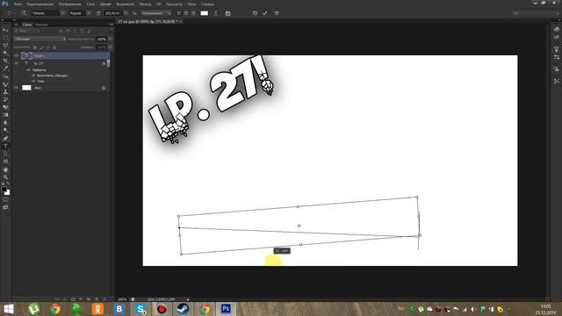The height and width of the screenshot is (316, 562).
Task: Open the Файл menu
Action: point(18,4)
